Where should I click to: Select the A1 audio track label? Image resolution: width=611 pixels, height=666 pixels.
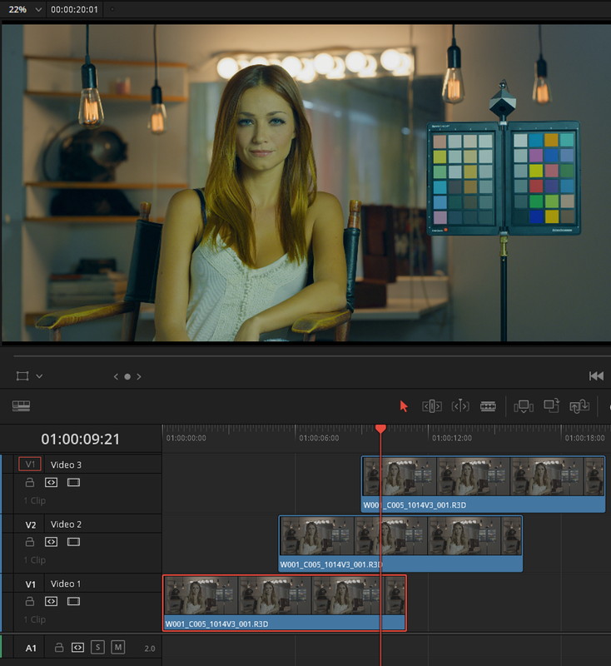[31, 648]
